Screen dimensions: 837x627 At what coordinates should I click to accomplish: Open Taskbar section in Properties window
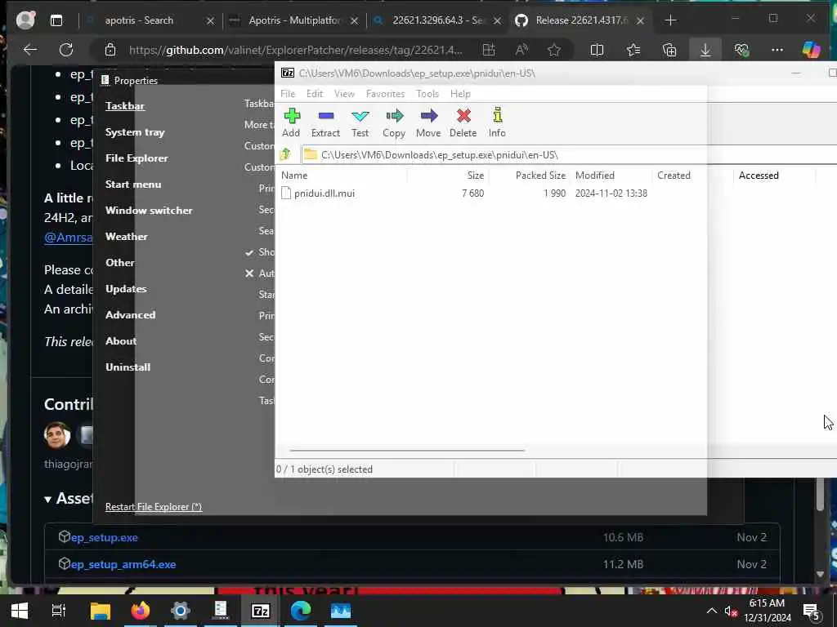tap(125, 106)
